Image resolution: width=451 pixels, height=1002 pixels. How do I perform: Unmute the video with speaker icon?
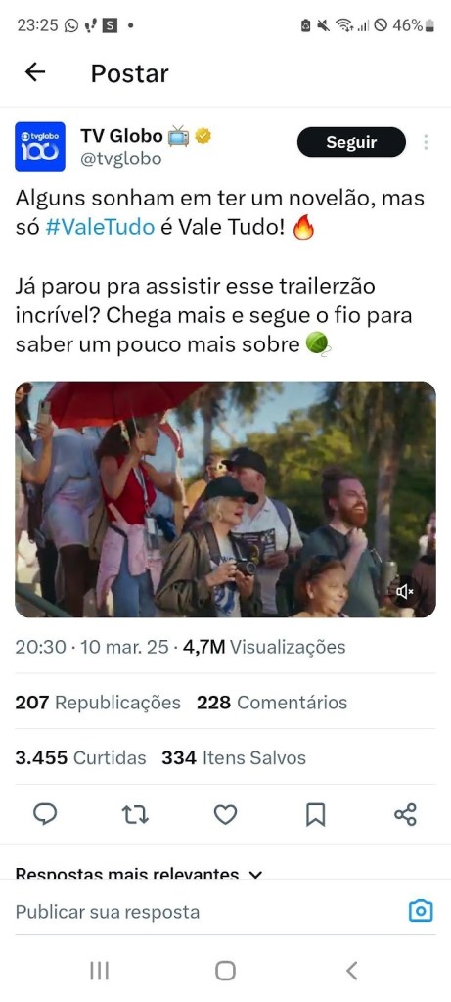tap(404, 592)
